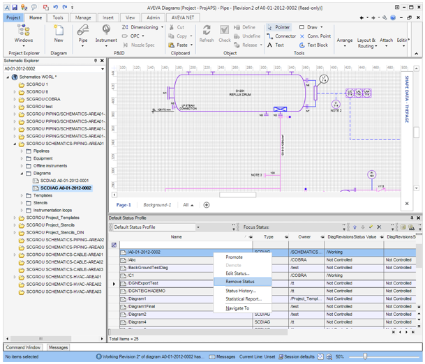Image resolution: width=425 pixels, height=364 pixels.
Task: Open the Windows project explorer button
Action: [x=24, y=35]
